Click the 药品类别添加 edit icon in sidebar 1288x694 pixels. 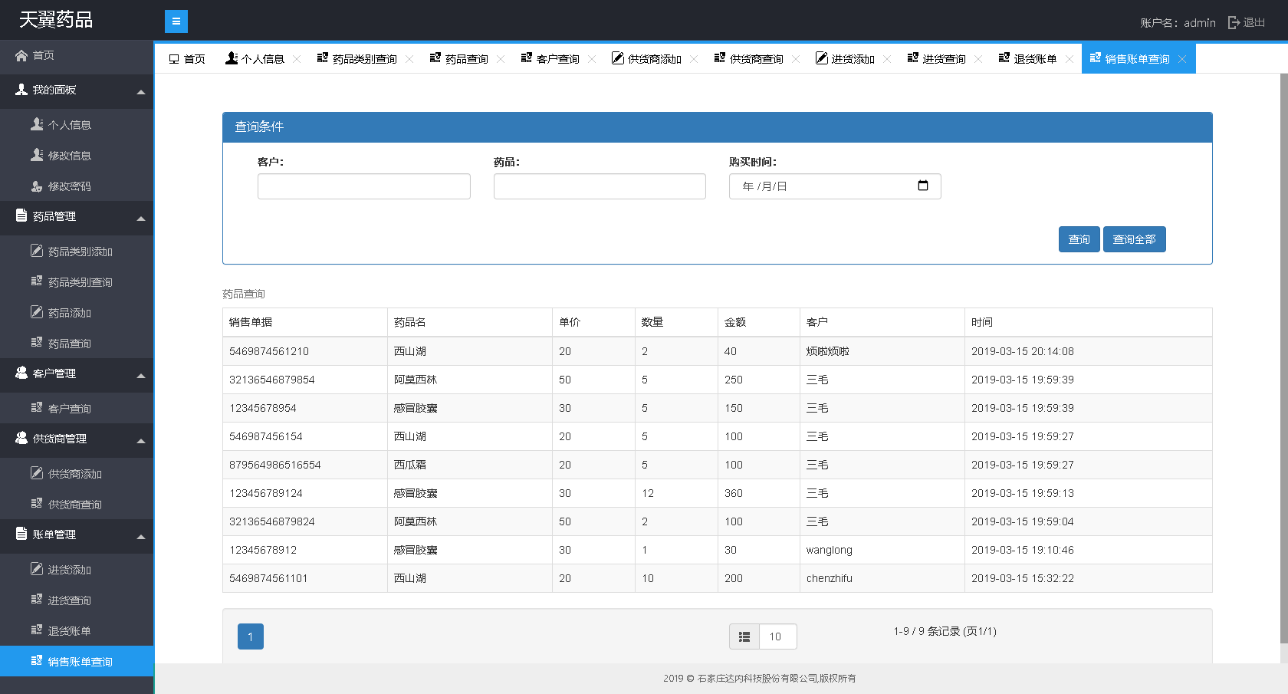tap(37, 251)
